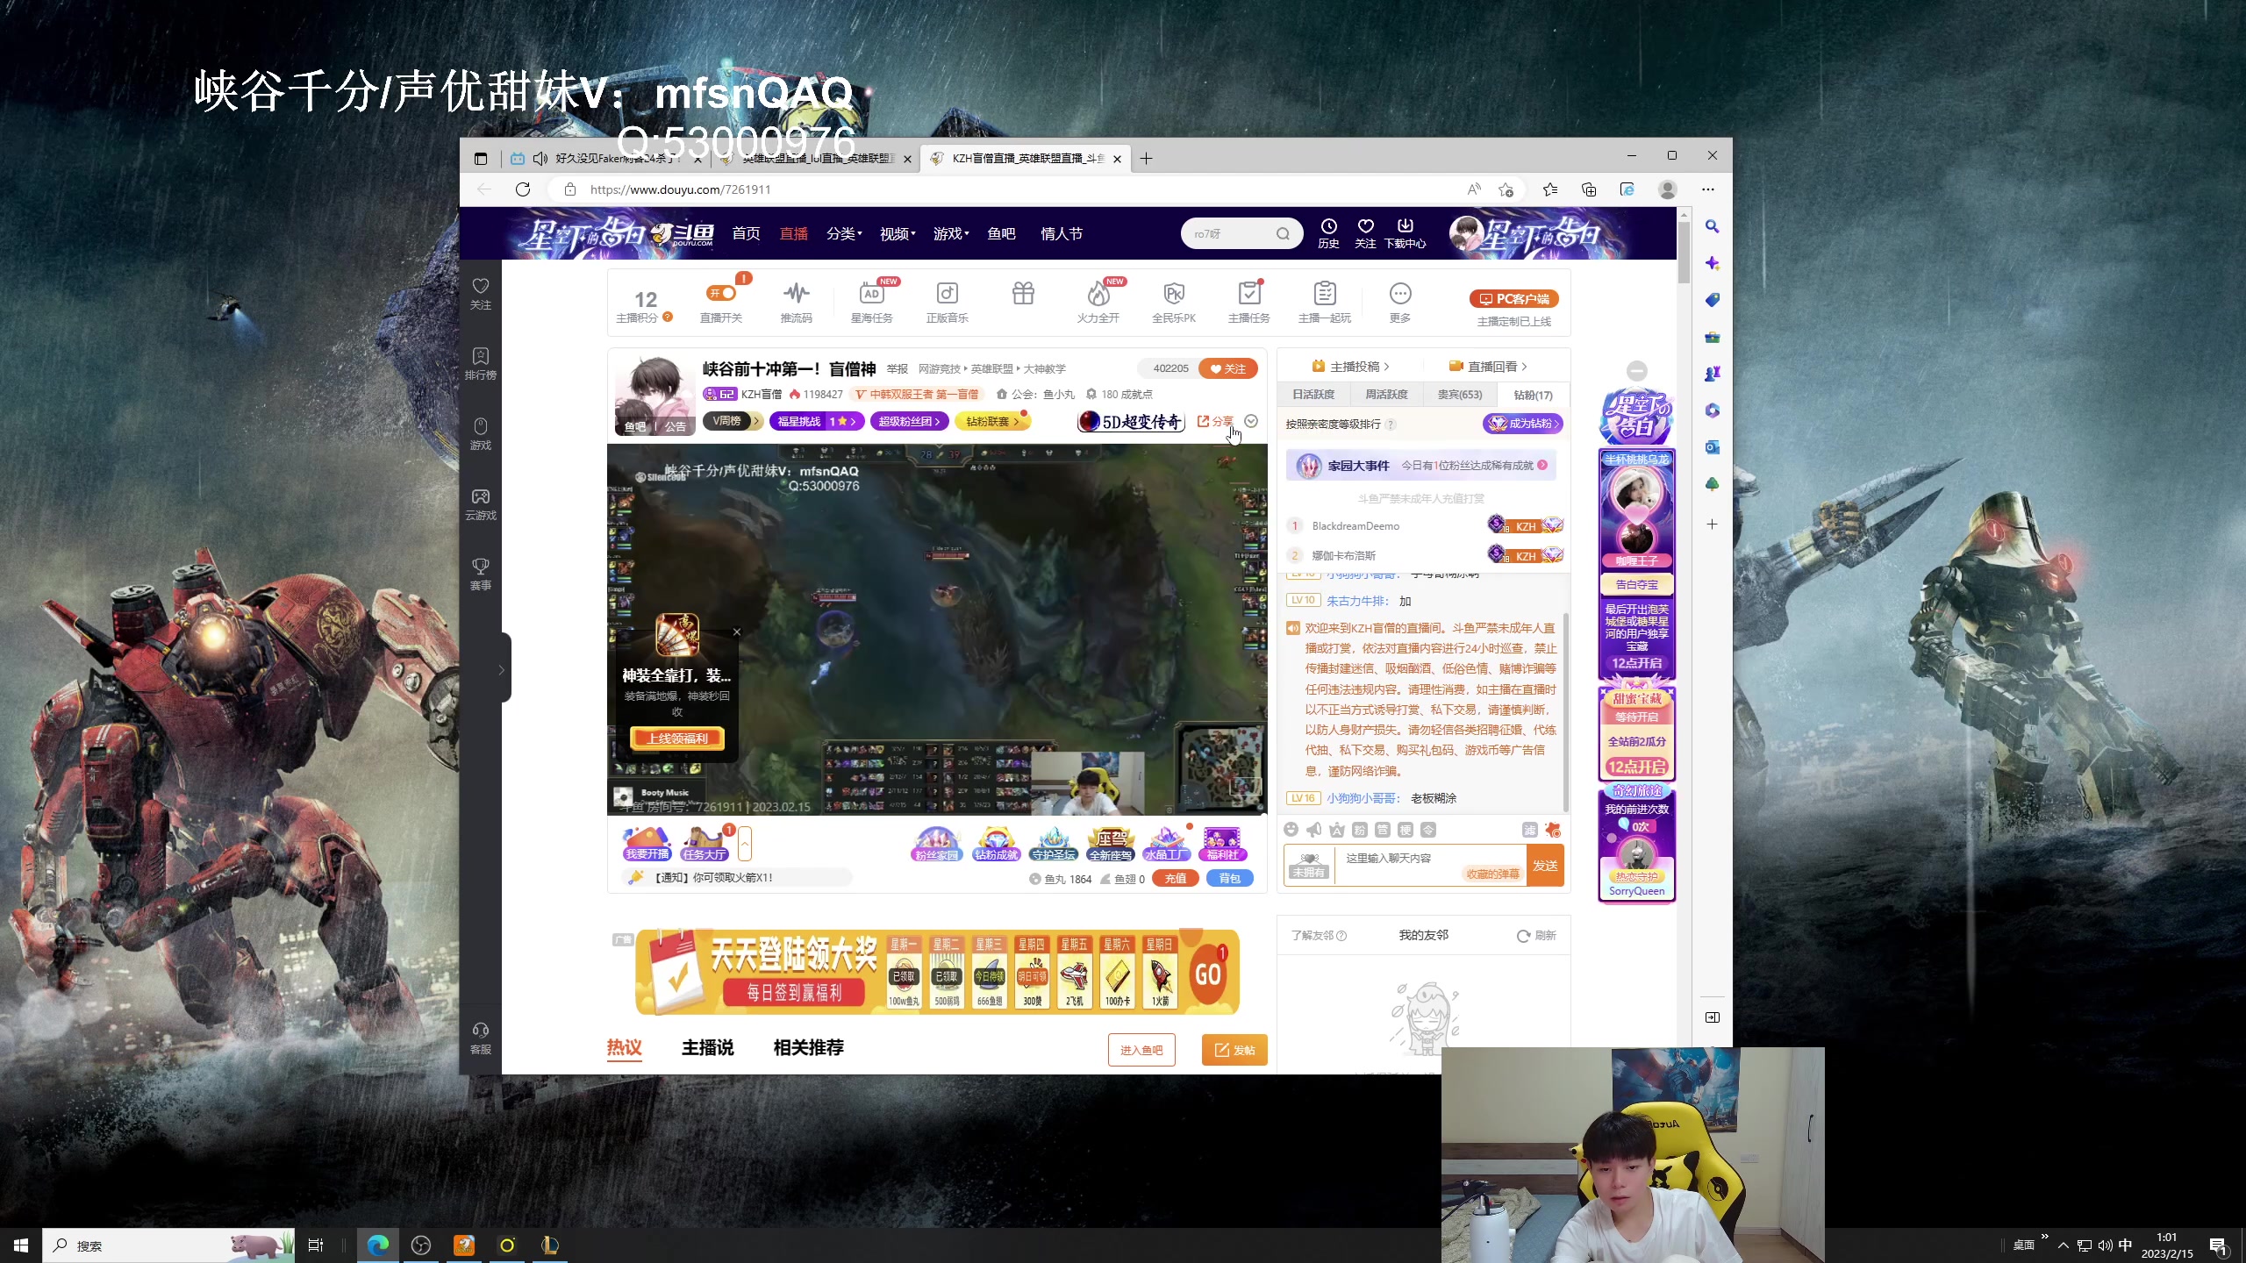Open the 家园大事件 event banner
The image size is (2246, 1263).
(1420, 466)
